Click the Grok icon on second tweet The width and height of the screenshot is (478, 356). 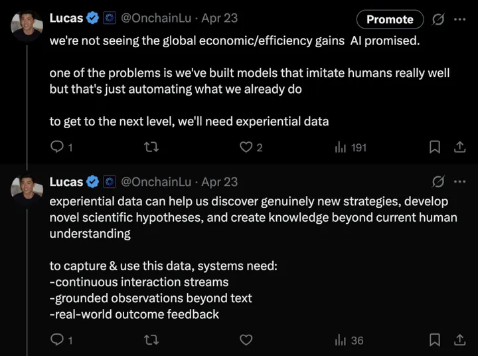click(x=438, y=181)
